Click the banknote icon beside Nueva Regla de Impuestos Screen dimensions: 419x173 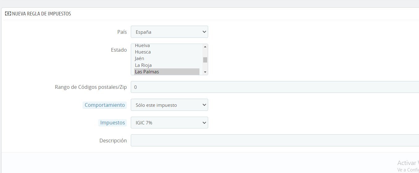click(8, 14)
